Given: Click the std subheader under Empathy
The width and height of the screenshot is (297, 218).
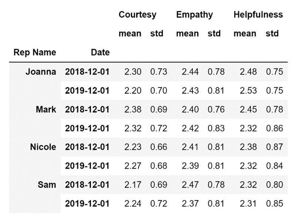Looking at the screenshot, I should pos(214,34).
